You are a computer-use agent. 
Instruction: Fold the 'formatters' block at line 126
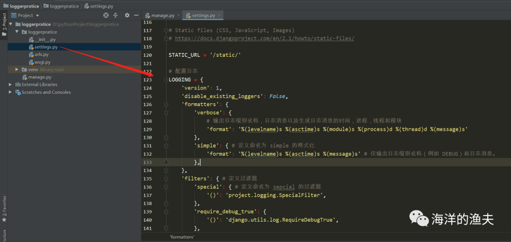point(166,105)
